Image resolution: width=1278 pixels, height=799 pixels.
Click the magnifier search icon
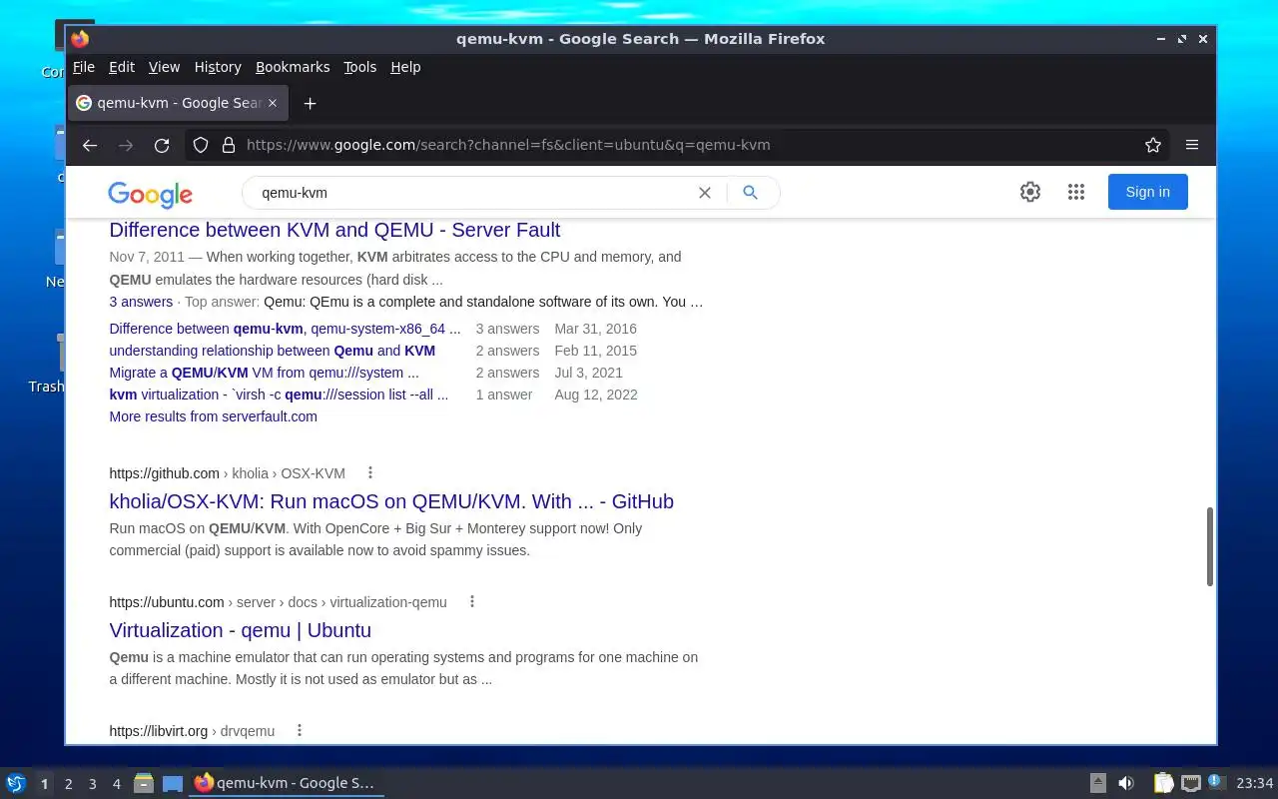[751, 193]
